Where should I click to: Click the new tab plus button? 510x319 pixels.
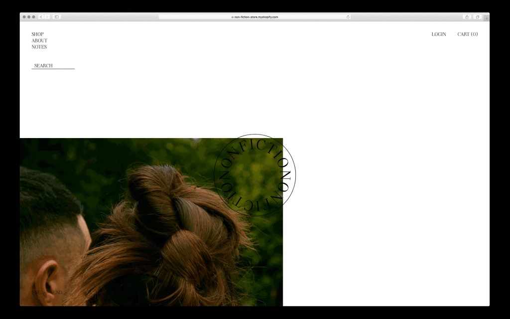point(487,16)
